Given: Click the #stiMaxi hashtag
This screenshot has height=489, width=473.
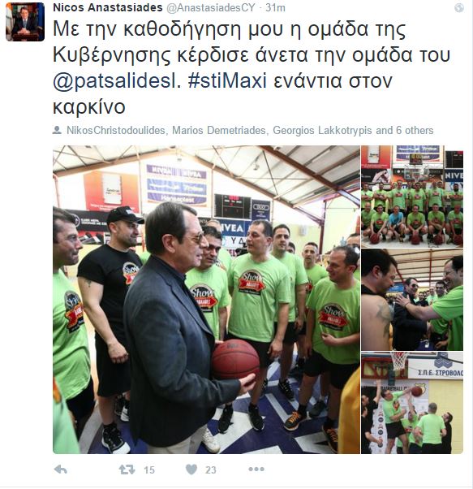Looking at the screenshot, I should pyautogui.click(x=227, y=80).
